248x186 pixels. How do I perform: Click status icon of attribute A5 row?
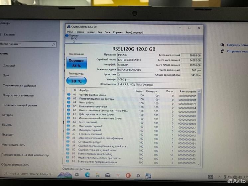pyautogui.click(x=68, y=126)
